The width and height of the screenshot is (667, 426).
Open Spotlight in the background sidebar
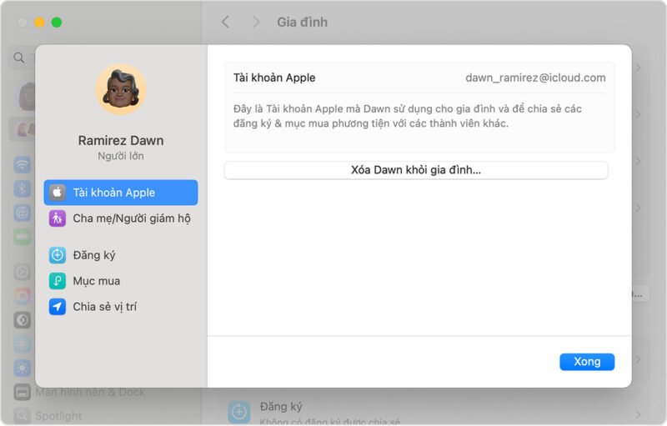[x=48, y=416]
